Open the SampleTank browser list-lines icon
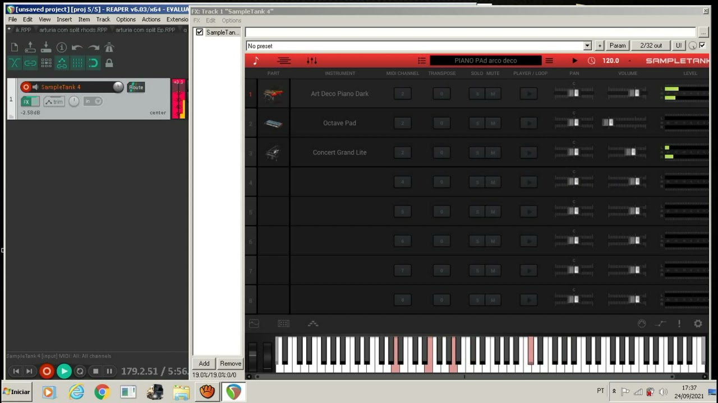 [284, 60]
